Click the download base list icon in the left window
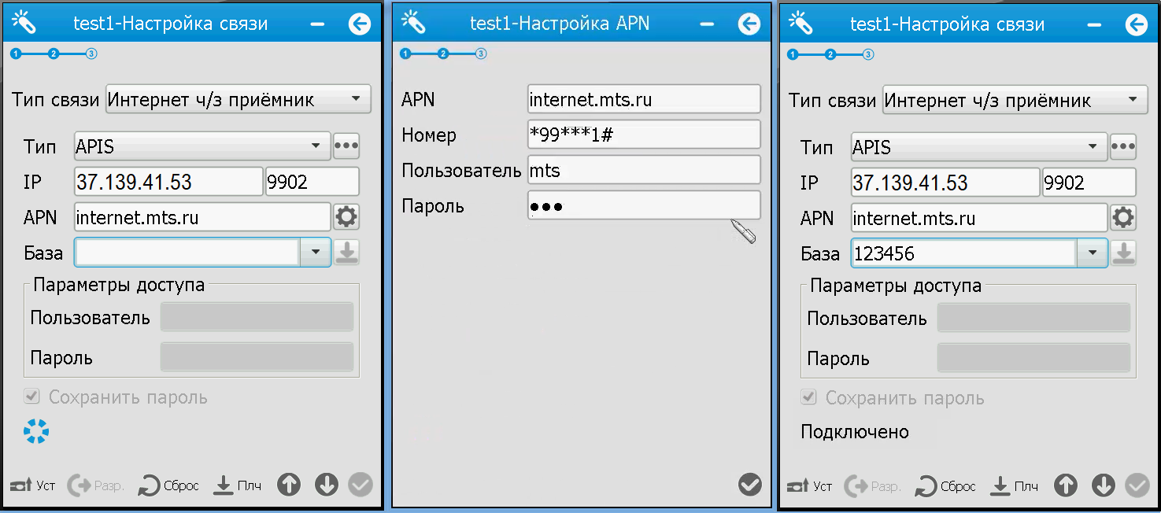 [x=346, y=252]
